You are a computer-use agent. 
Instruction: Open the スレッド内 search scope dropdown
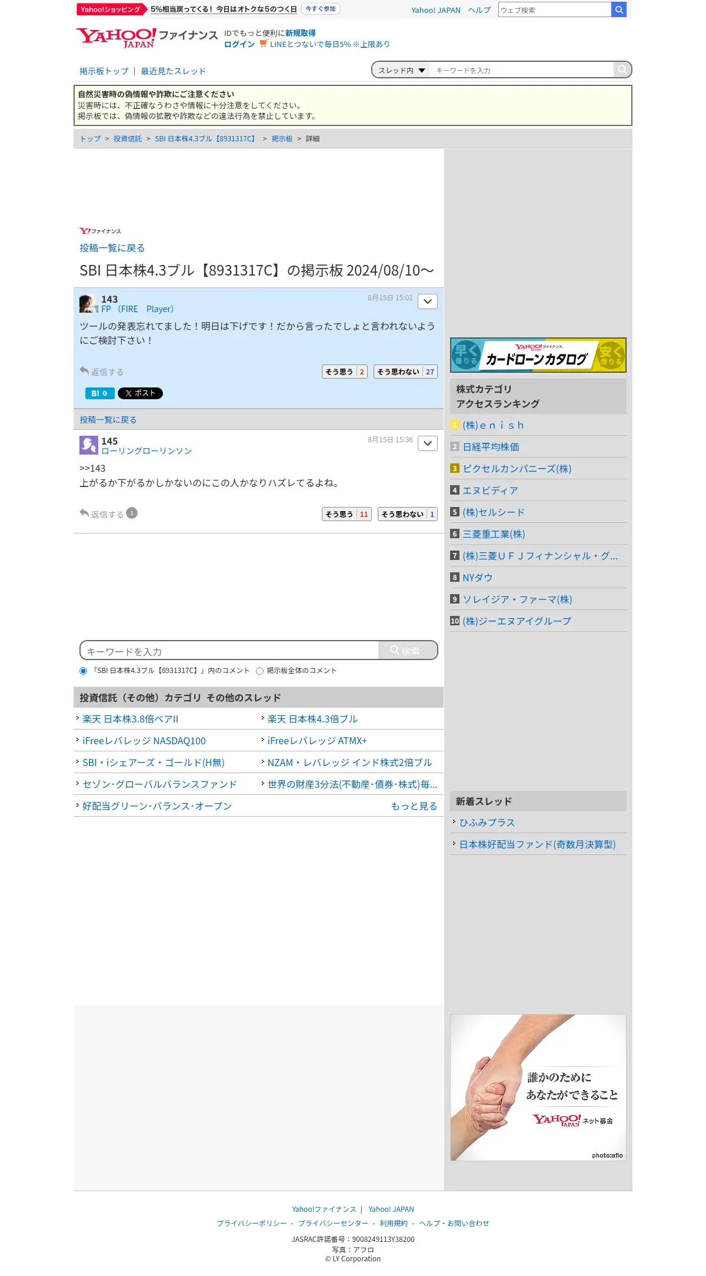coord(401,70)
